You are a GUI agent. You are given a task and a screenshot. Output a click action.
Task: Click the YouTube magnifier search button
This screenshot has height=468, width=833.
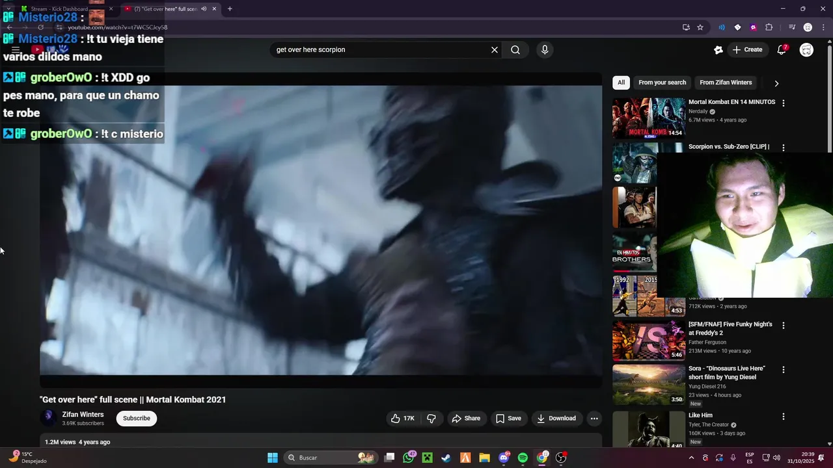pos(515,50)
